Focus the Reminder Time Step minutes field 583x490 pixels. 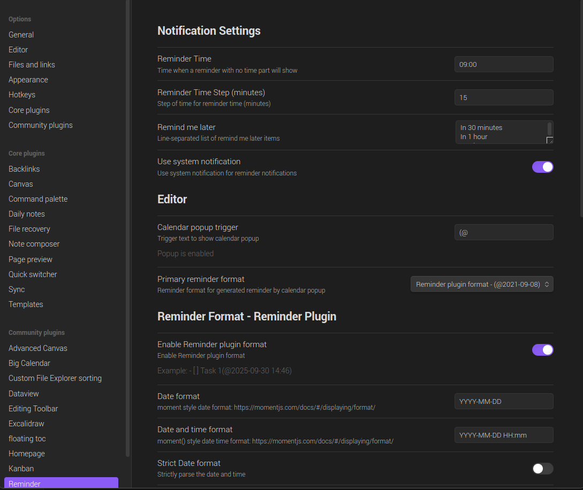point(503,97)
